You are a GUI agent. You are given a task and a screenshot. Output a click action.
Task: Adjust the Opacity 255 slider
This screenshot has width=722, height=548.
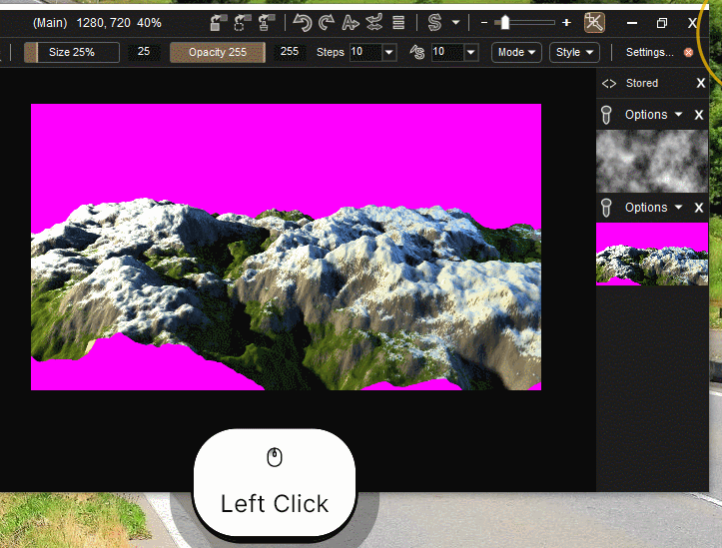(217, 52)
